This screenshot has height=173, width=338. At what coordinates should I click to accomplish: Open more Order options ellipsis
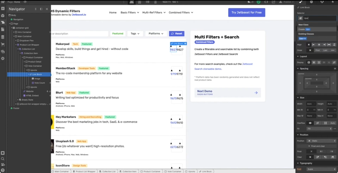click(333, 50)
